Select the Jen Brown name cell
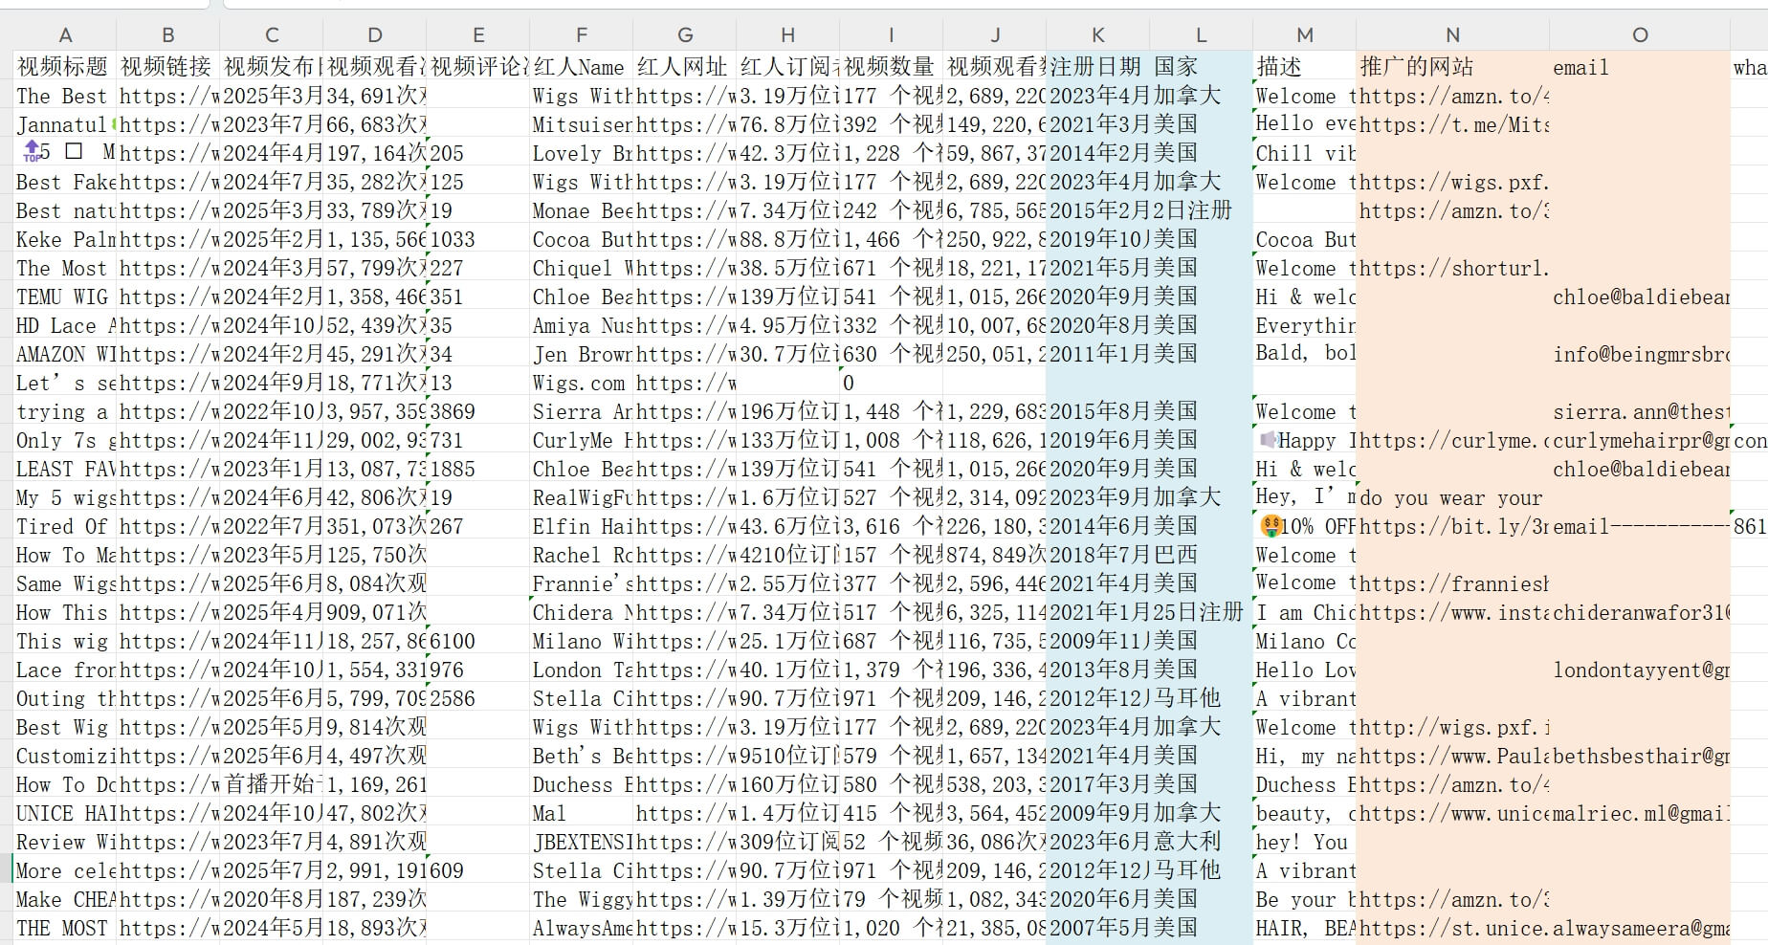Screen dimensions: 1768x945 [582, 354]
